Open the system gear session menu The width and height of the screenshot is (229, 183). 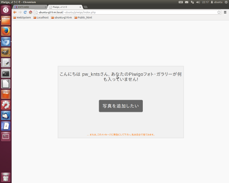click(x=226, y=2)
